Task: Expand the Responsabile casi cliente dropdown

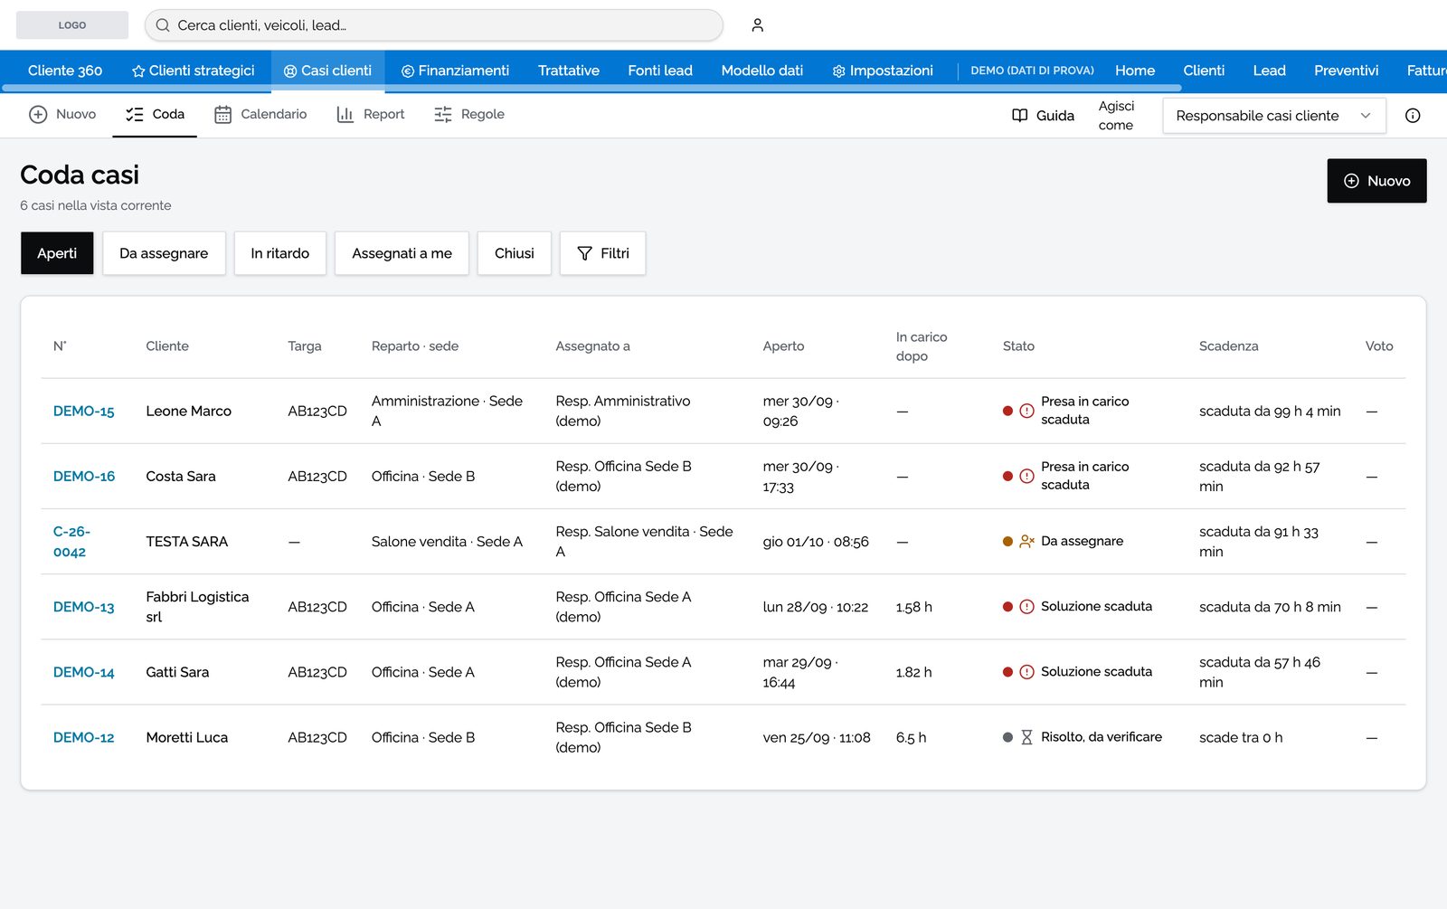Action: click(1274, 116)
